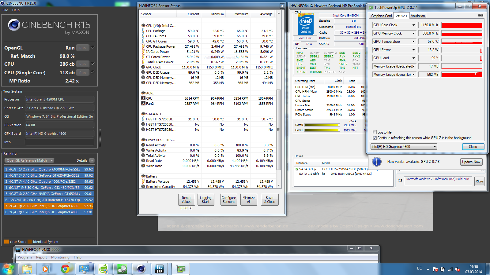The height and width of the screenshot is (275, 490).
Task: Switch to GPU-Z graphics card taskbar icon
Action: pyautogui.click(x=180, y=269)
